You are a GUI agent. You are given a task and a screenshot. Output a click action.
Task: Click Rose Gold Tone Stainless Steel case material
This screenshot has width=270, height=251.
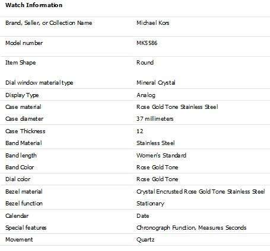(x=177, y=107)
